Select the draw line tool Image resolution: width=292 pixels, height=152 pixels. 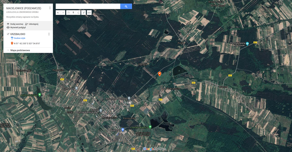pos(78,13)
